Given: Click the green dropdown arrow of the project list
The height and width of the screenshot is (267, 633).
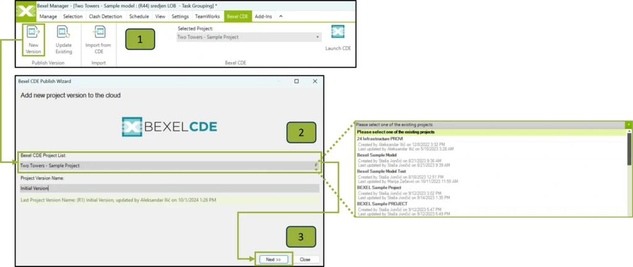Looking at the screenshot, I should tap(629, 125).
